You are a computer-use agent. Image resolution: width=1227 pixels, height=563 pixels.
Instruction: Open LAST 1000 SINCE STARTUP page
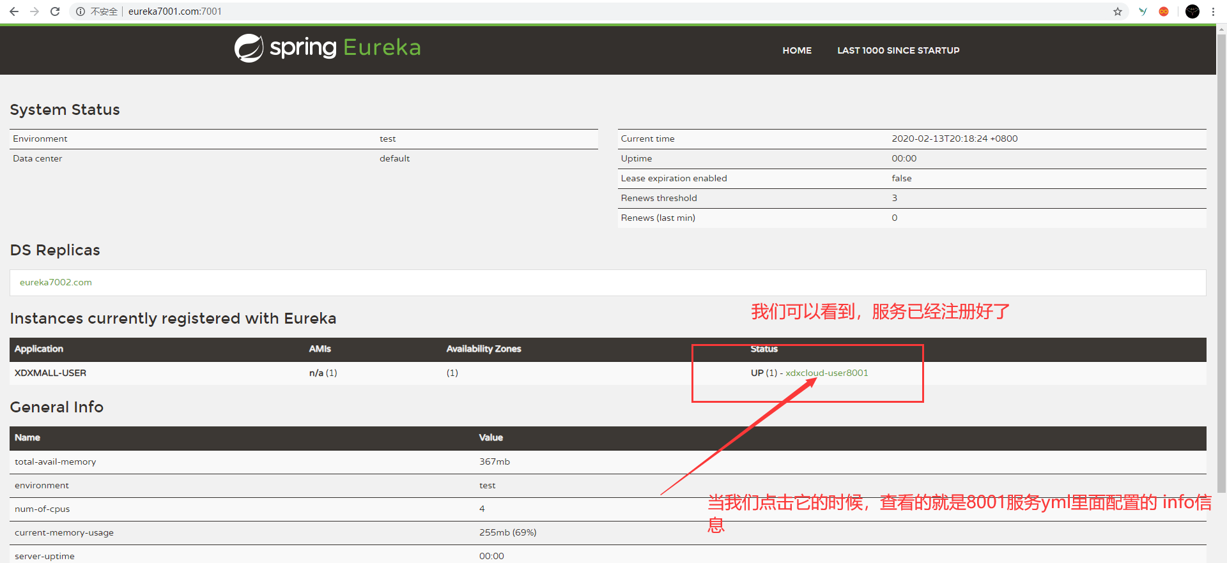click(x=898, y=50)
